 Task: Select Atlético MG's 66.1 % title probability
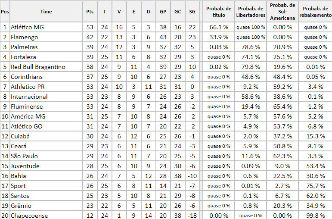(219, 27)
